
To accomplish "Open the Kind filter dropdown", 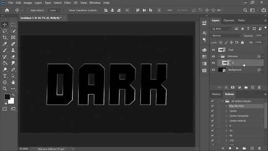I will pyautogui.click(x=222, y=29).
